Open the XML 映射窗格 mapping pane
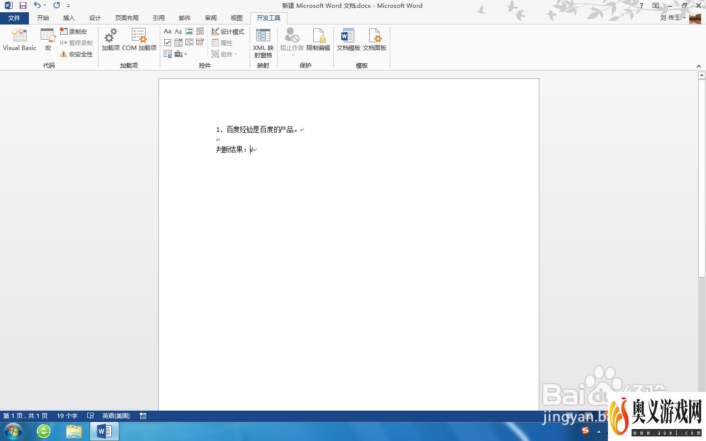This screenshot has width=706, height=441. pos(263,43)
